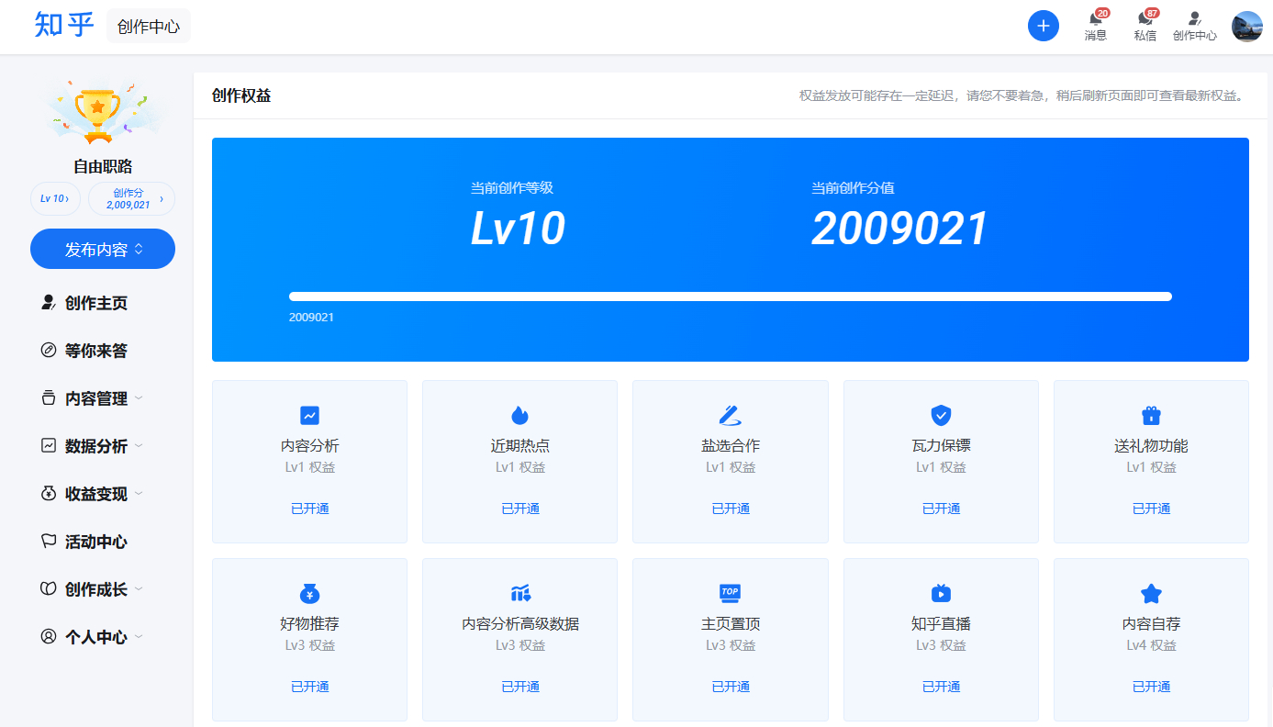The image size is (1273, 727).
Task: Go to 创作主页 in sidebar
Action: [x=95, y=303]
